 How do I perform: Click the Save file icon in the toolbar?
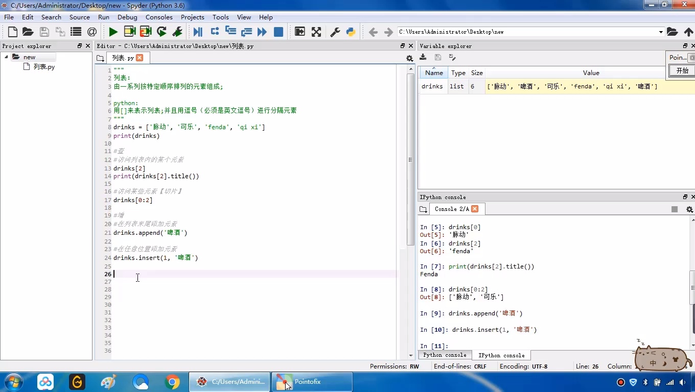(x=44, y=32)
